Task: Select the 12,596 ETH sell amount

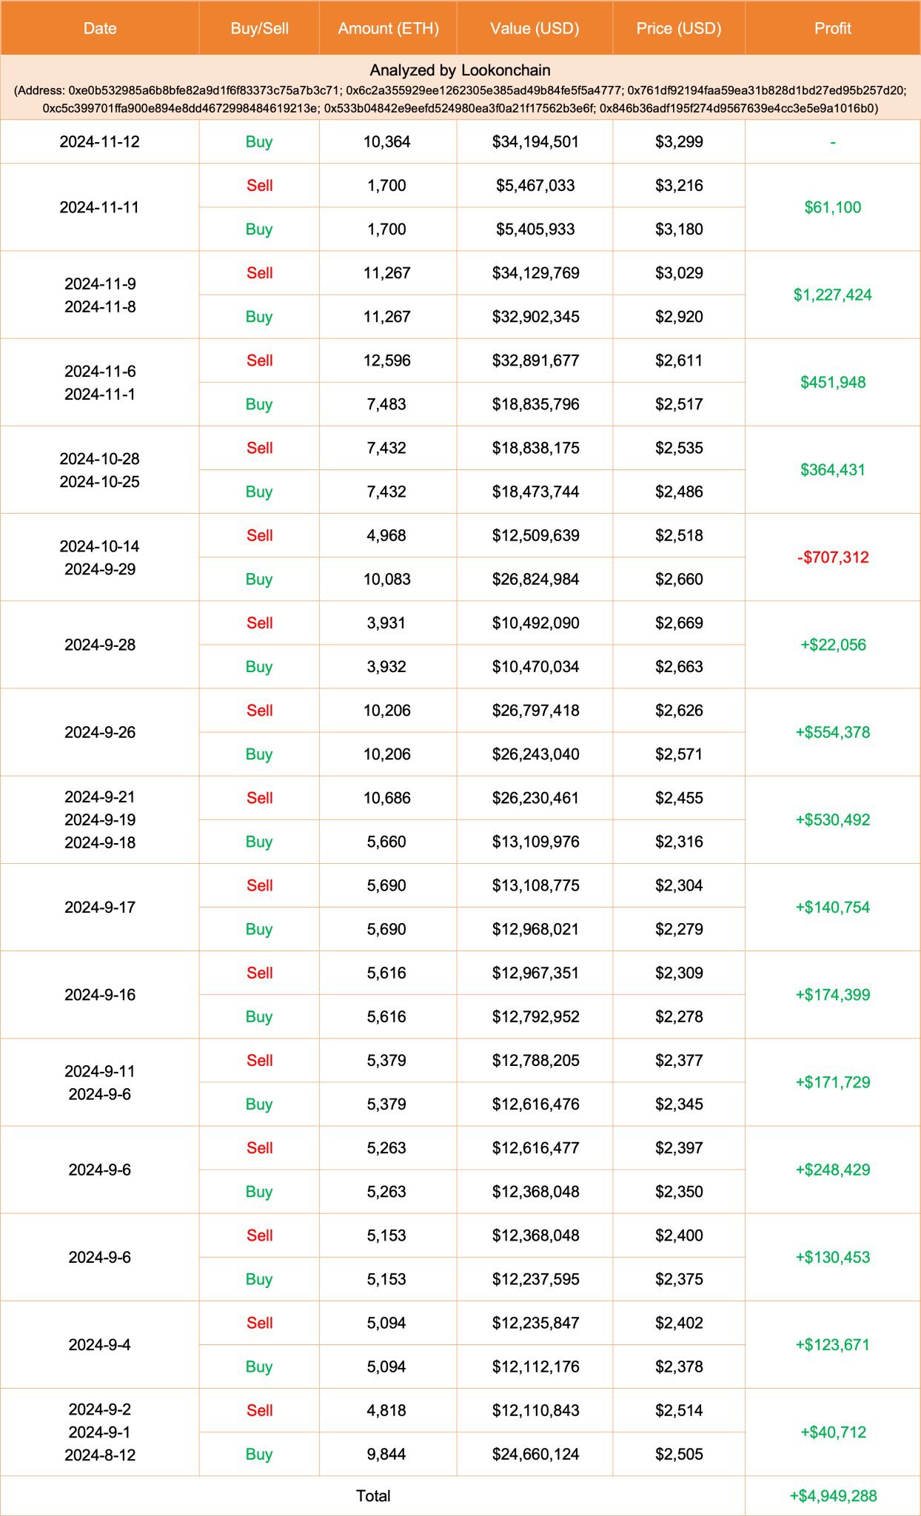Action: tap(386, 360)
